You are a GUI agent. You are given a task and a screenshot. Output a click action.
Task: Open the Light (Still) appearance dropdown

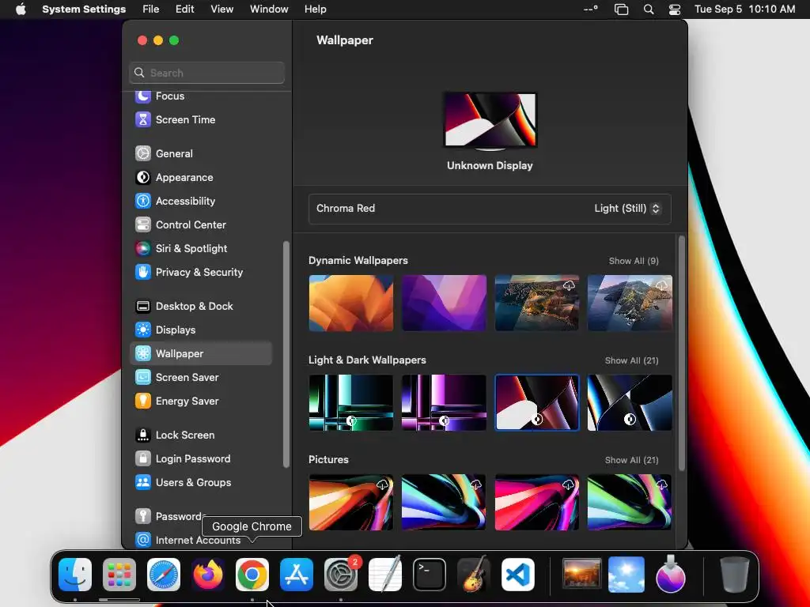(x=627, y=209)
